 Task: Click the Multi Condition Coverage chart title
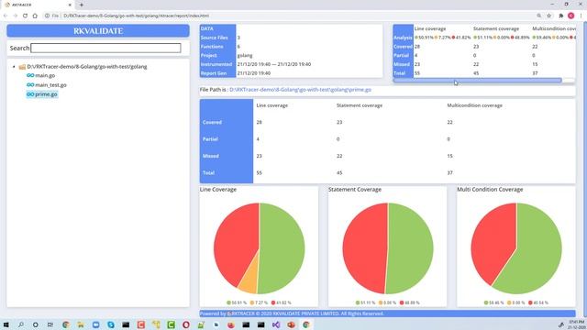(490, 190)
